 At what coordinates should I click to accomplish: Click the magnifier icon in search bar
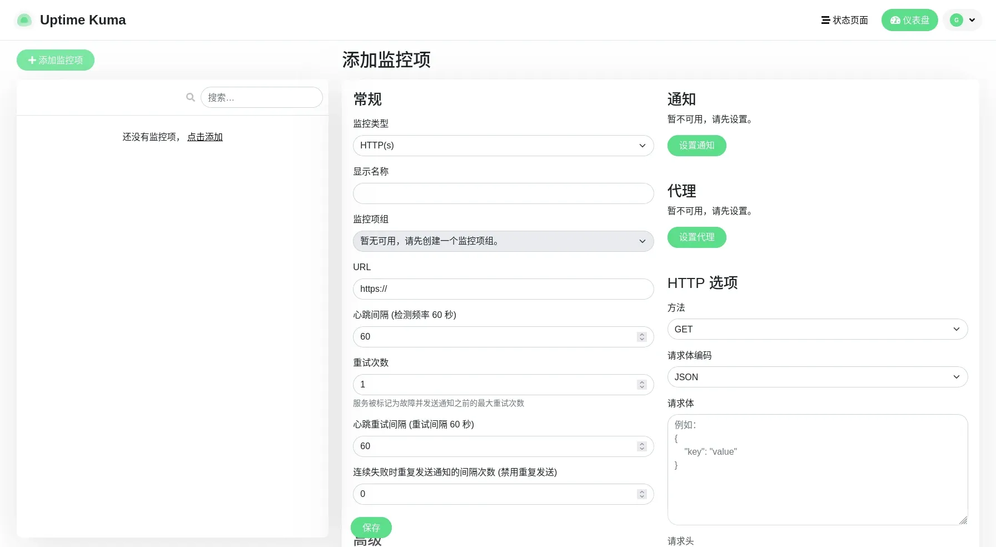(191, 97)
